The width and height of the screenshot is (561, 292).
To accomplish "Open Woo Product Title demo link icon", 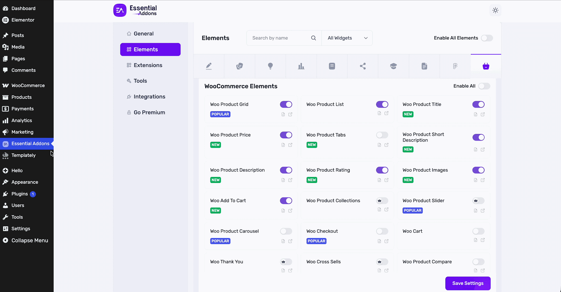I will (483, 114).
